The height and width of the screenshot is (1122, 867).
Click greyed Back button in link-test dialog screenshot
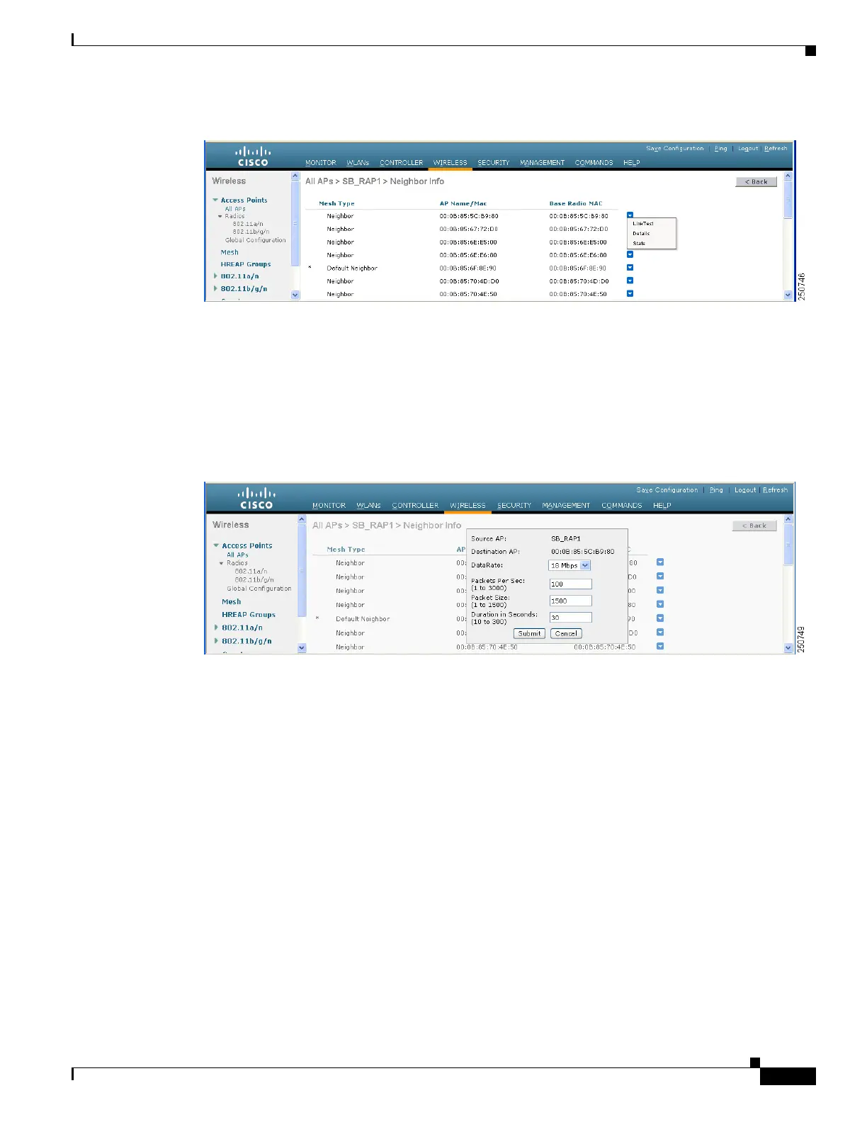(754, 526)
